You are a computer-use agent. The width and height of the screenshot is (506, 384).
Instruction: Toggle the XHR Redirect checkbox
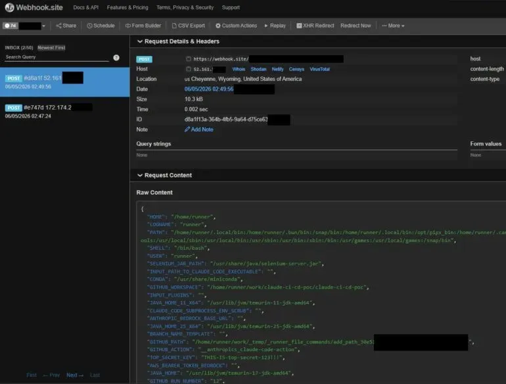click(x=299, y=26)
